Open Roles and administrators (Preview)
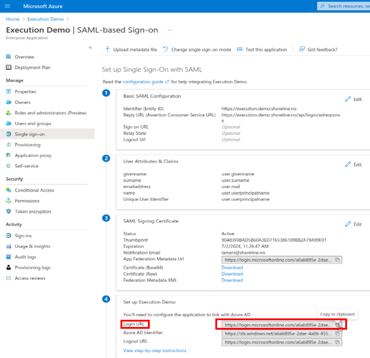 tap(47, 113)
